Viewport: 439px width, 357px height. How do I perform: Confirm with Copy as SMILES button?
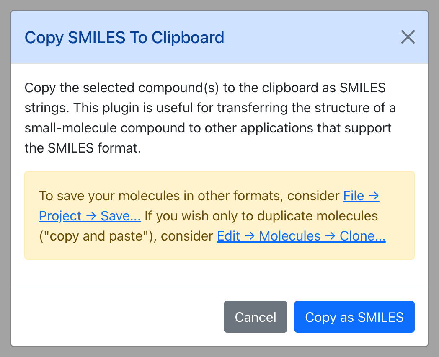coord(354,317)
